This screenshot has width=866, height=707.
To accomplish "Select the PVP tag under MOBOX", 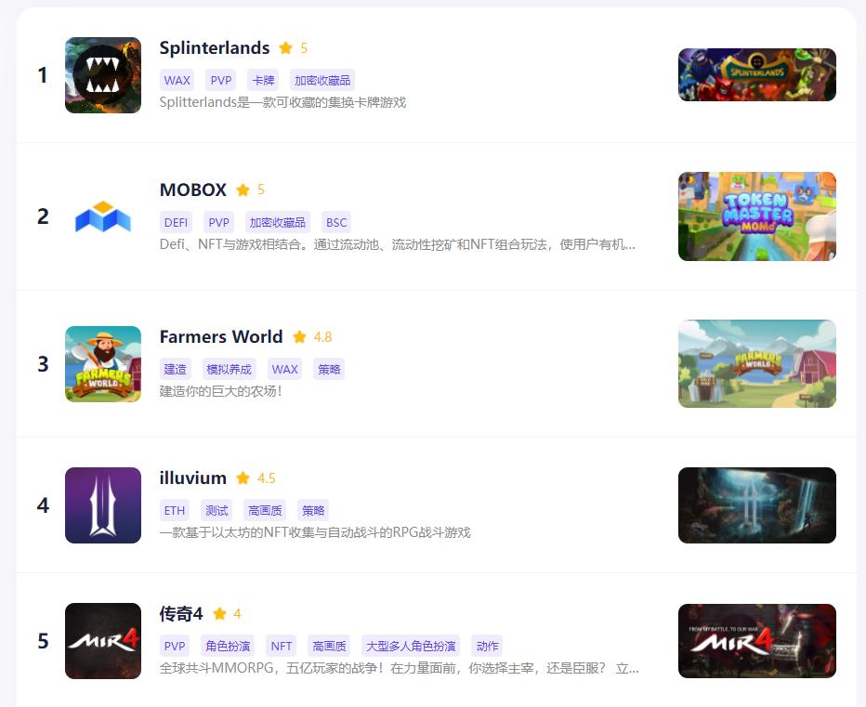I will (218, 223).
